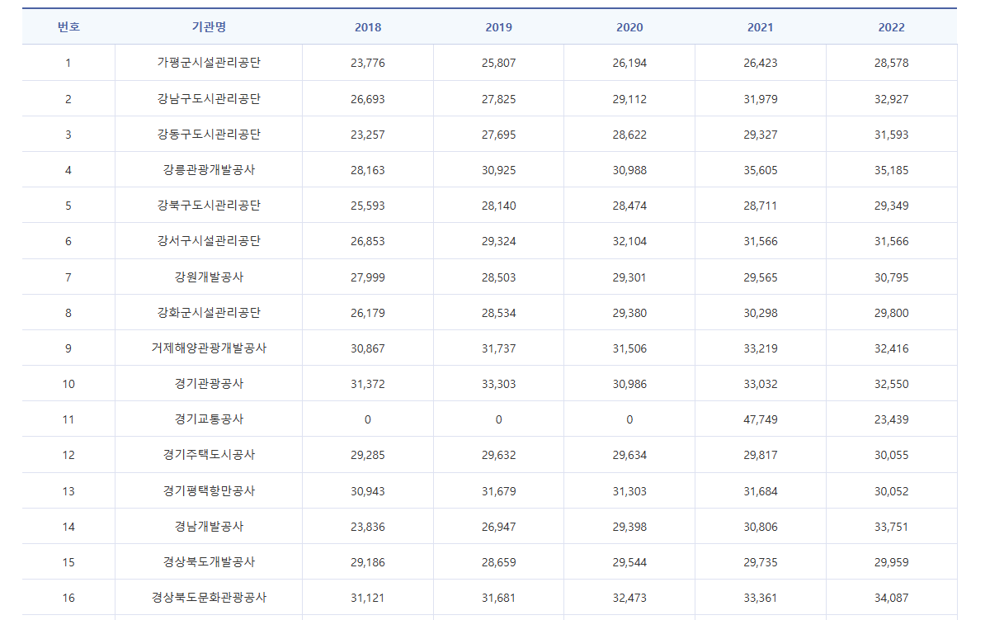This screenshot has height=620, width=1004.
Task: Click the value 31,121 in 경상북도문화관광공사 row
Action: click(x=368, y=598)
